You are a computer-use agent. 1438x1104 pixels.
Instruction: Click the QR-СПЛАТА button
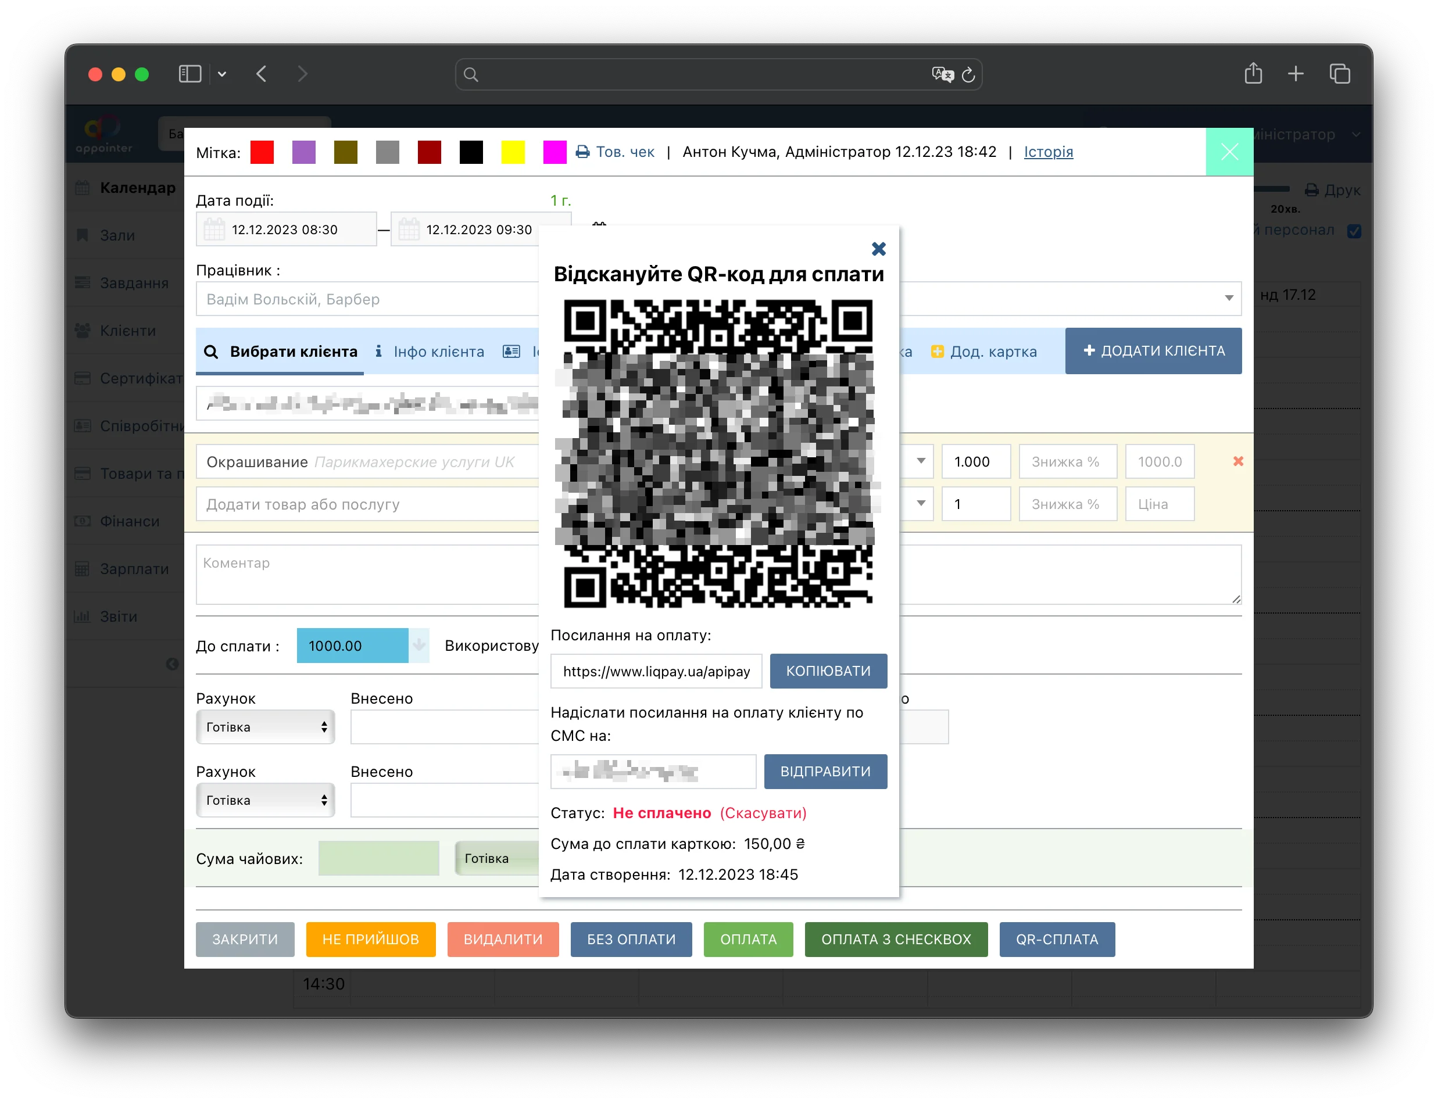[1057, 939]
